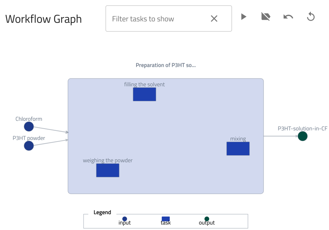Select the P3HT powder input node
Image resolution: width=329 pixels, height=230 pixels.
pyautogui.click(x=29, y=146)
